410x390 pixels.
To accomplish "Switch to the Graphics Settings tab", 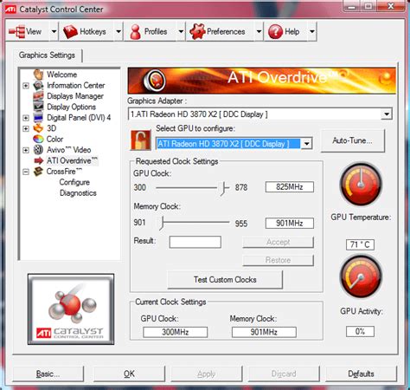I will [x=47, y=55].
